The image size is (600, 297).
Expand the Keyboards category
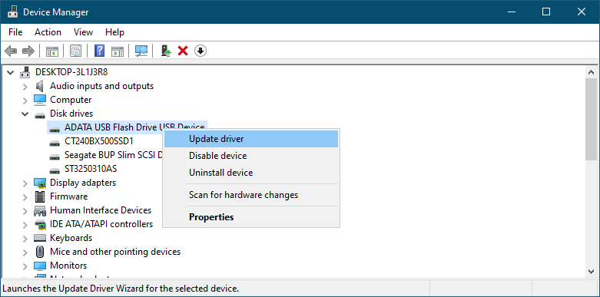(25, 238)
